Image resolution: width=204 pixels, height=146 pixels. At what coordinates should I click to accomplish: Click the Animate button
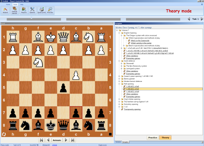coord(57,140)
